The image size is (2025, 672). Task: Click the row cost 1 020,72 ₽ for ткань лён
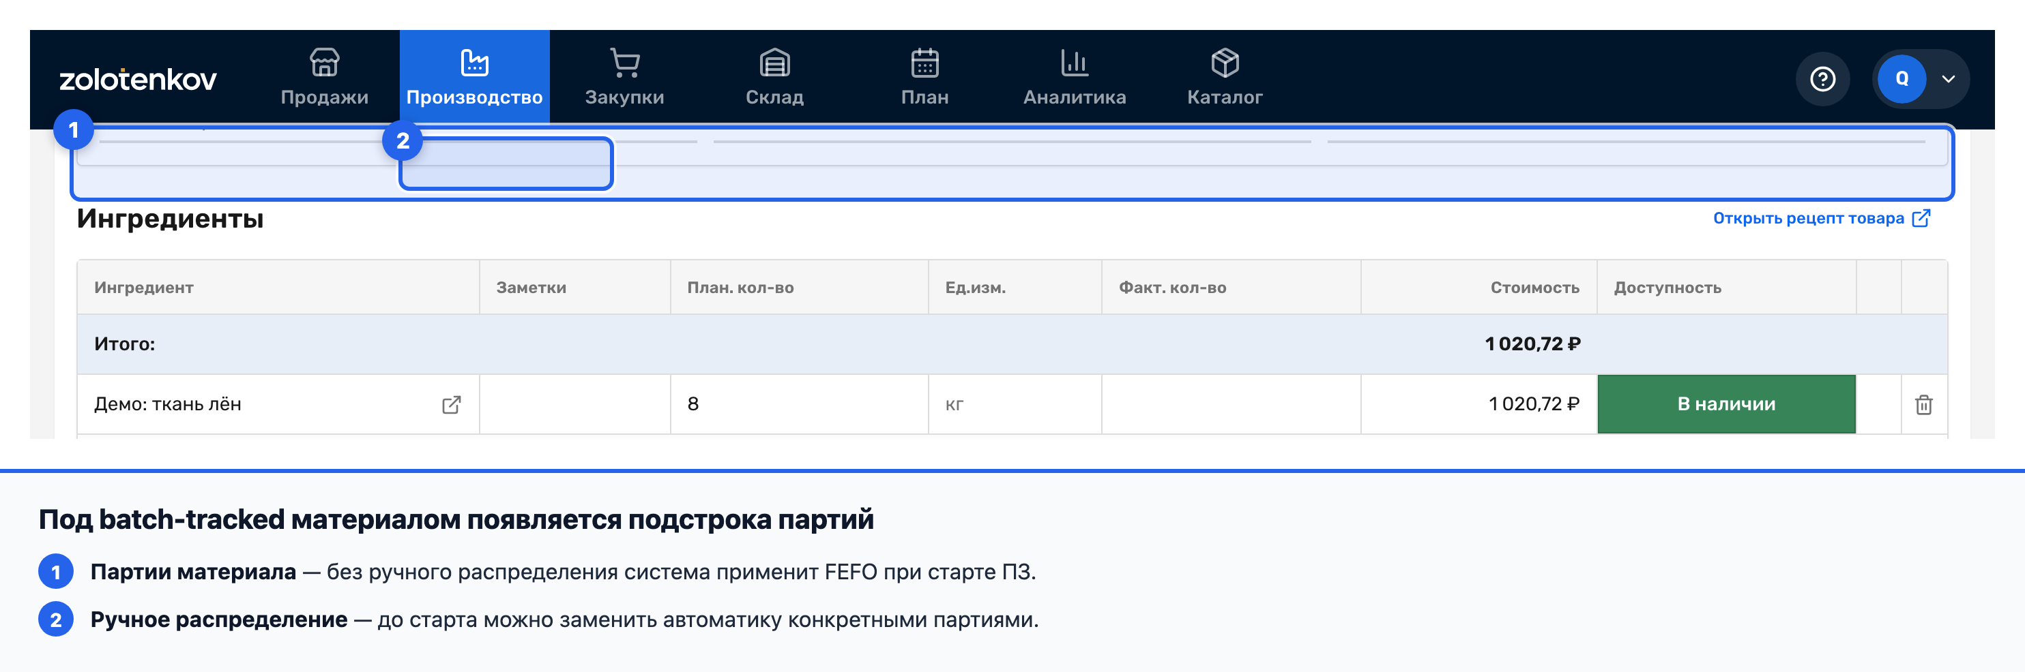pyautogui.click(x=1534, y=403)
